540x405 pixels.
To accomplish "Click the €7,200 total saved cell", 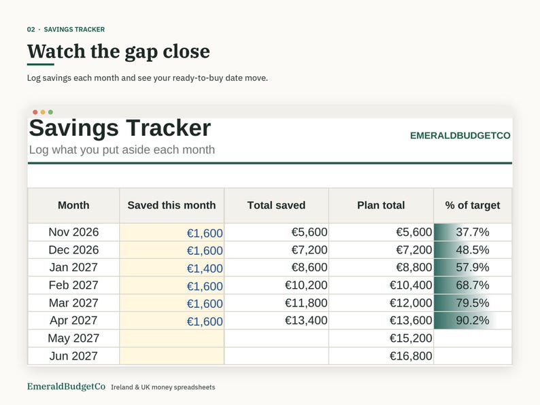I will pos(276,250).
